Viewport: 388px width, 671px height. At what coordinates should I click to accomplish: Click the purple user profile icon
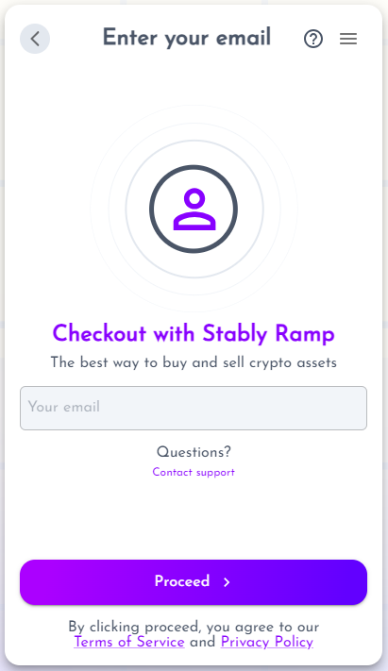click(x=194, y=210)
